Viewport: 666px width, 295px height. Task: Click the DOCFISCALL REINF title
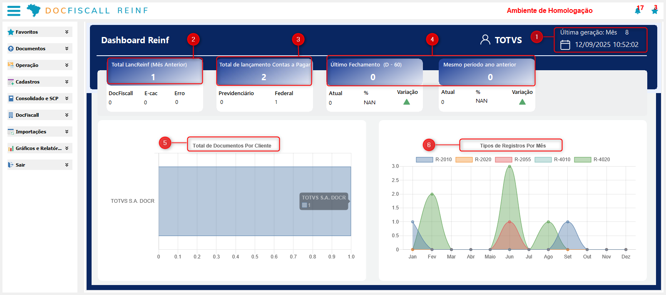point(97,10)
